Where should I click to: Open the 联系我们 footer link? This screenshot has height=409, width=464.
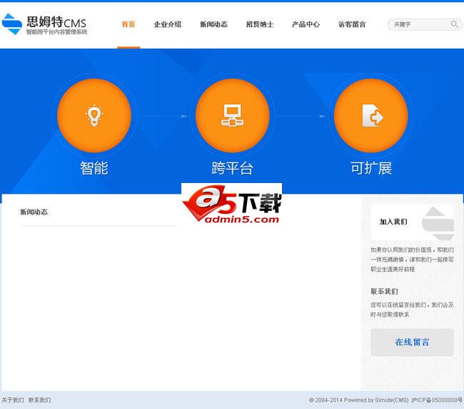point(40,400)
